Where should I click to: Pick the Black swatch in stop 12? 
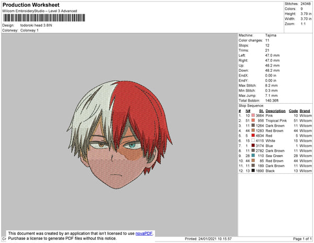253,171
